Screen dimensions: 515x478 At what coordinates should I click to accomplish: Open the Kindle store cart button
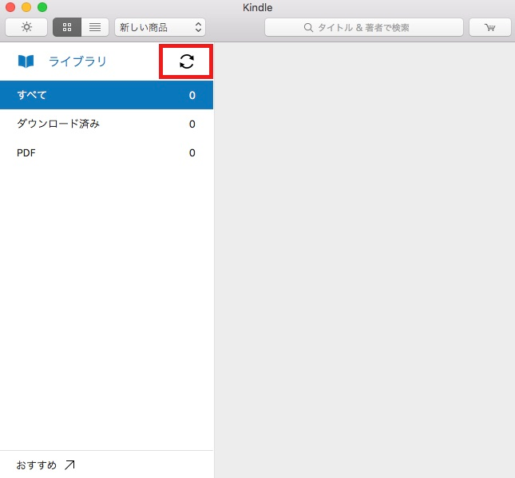click(489, 27)
